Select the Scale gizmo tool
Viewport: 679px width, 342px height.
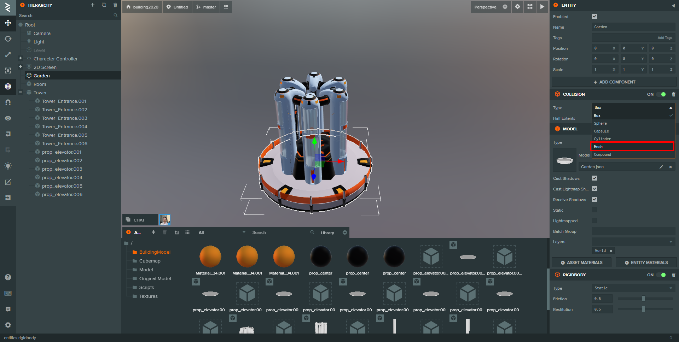click(x=8, y=55)
